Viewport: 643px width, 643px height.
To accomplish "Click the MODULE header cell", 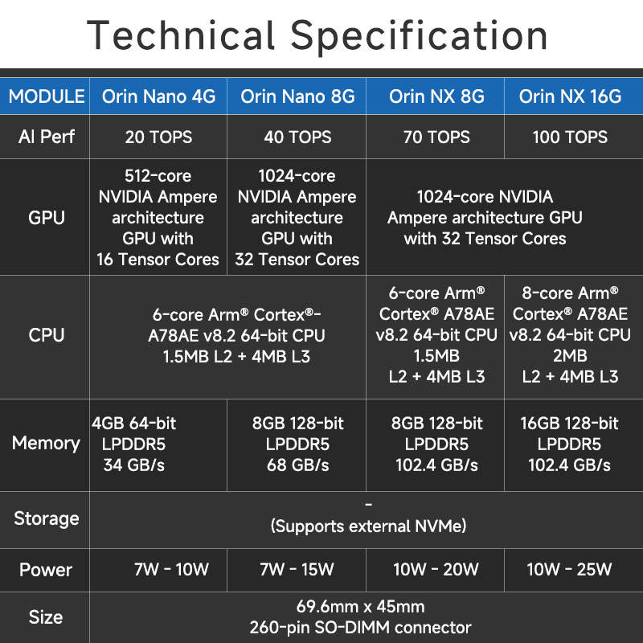I will point(46,96).
